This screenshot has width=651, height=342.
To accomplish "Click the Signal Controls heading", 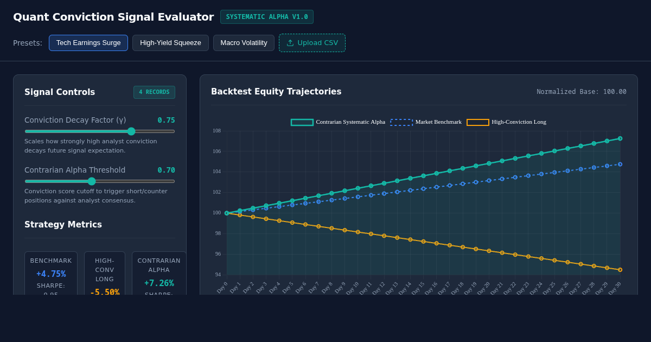I will [60, 92].
